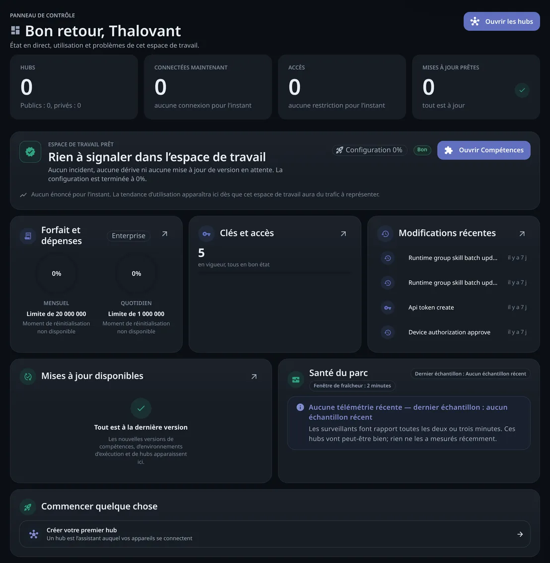
Task: Click the Mensuel 0% usage ring
Action: click(57, 274)
